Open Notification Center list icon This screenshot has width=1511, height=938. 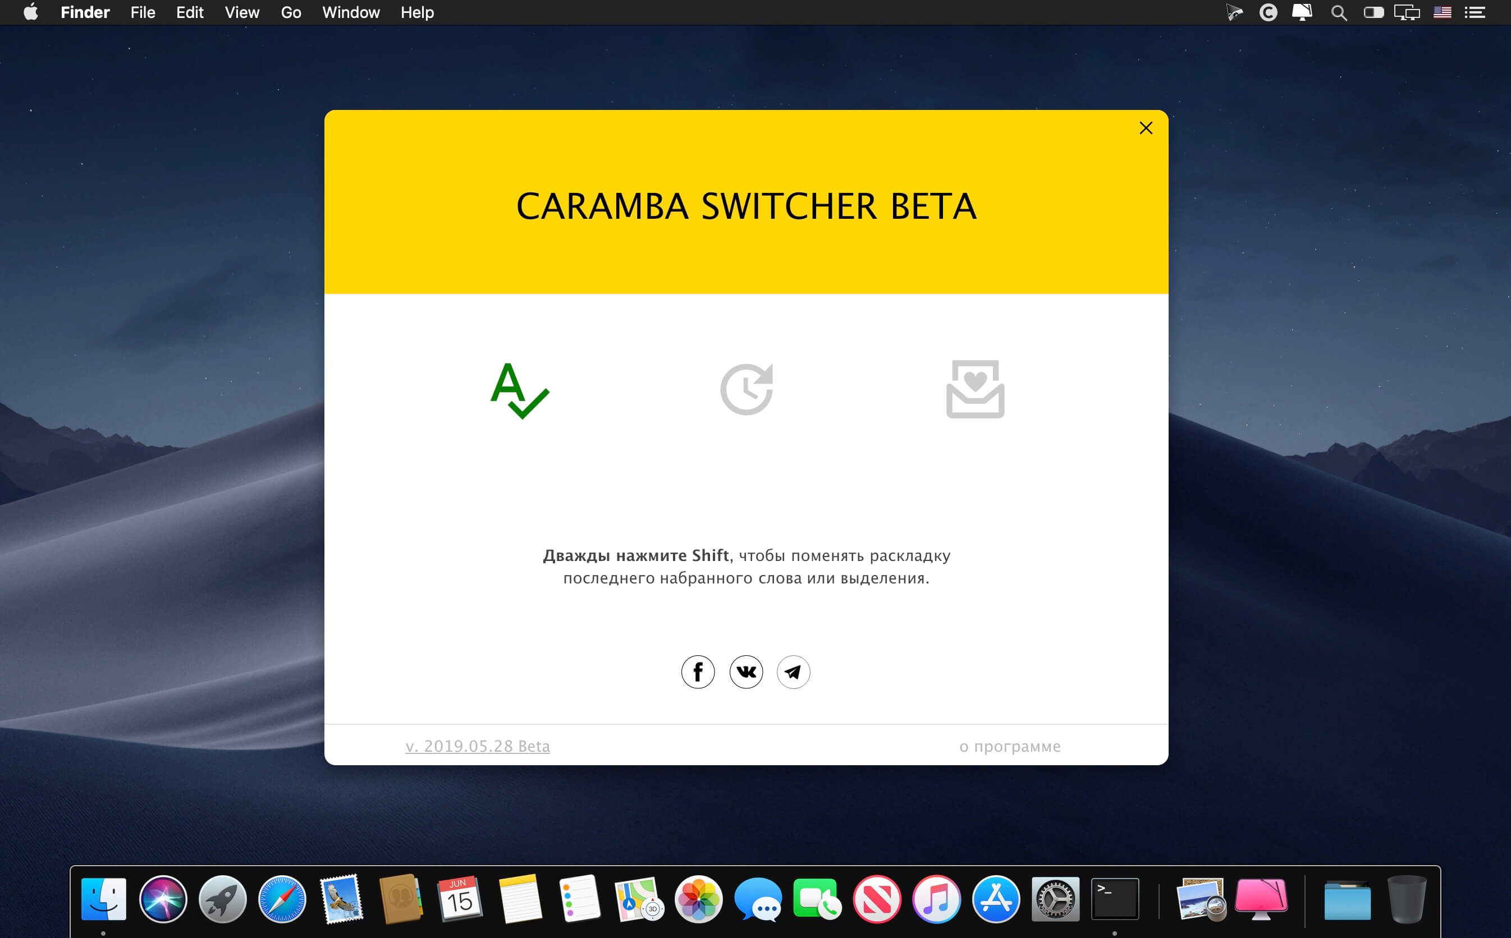coord(1475,12)
